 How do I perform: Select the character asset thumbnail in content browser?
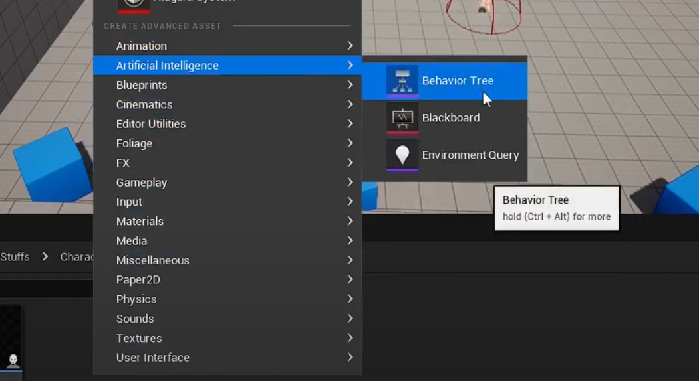tap(11, 343)
